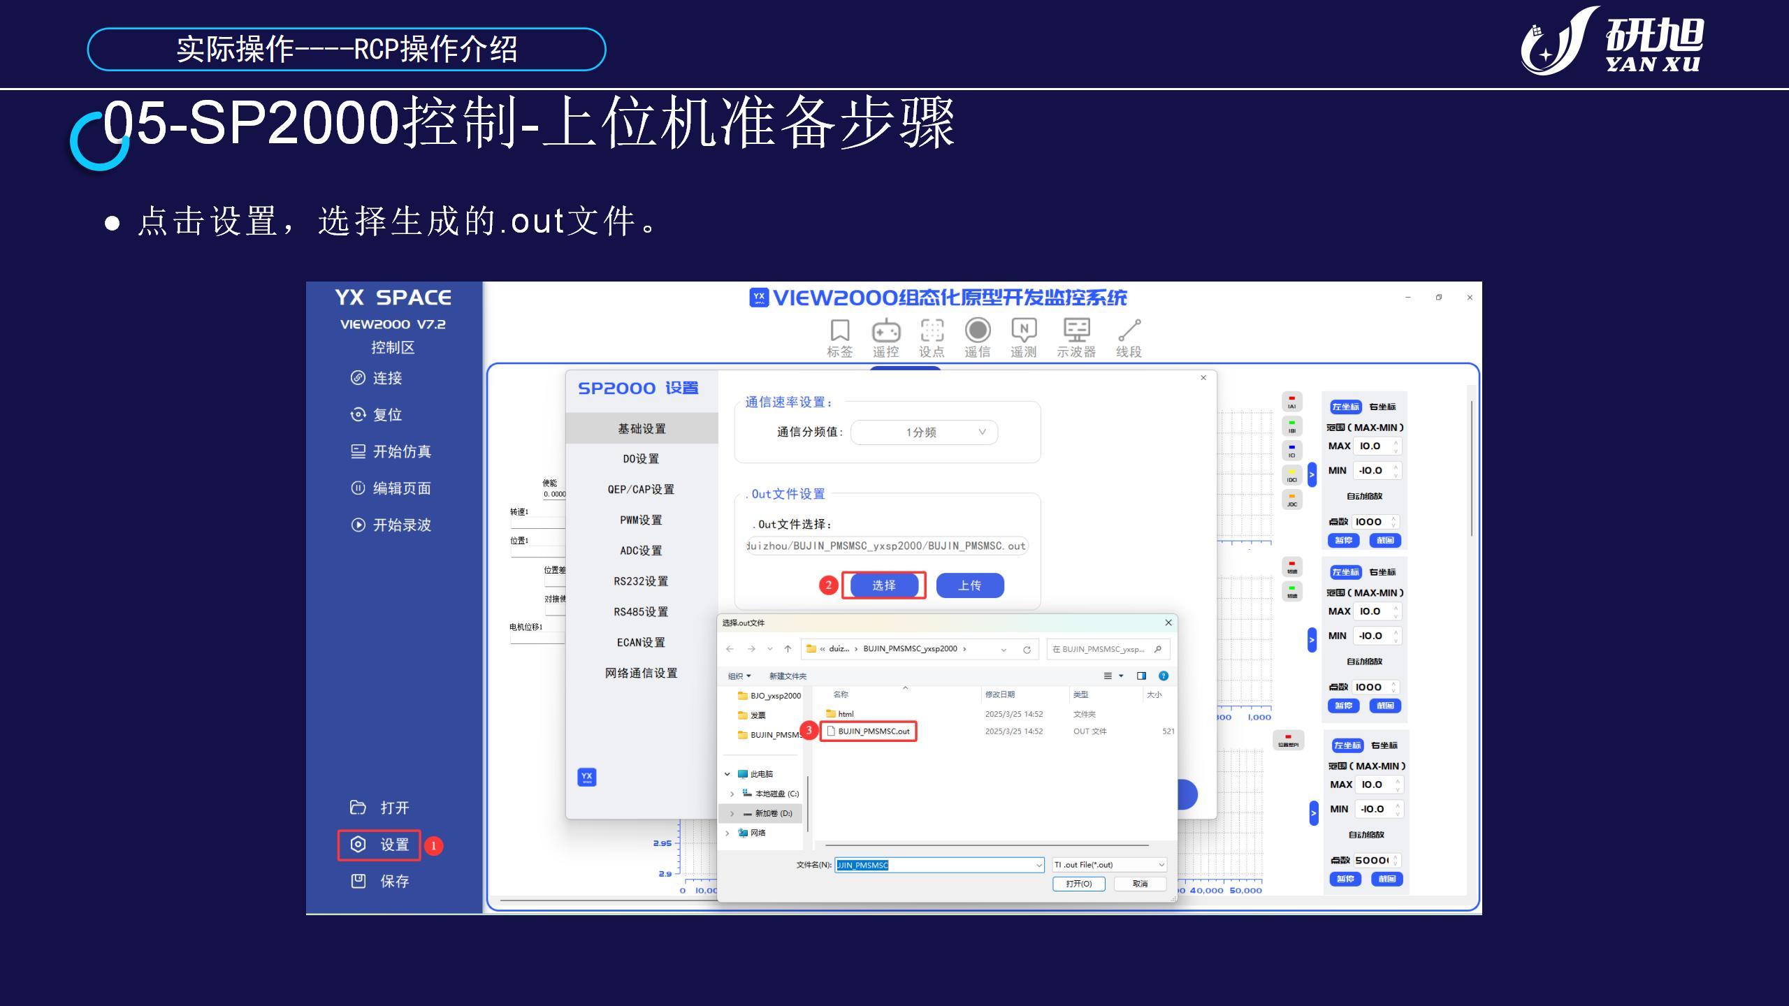Expand the 此电脑 tree node

727,774
